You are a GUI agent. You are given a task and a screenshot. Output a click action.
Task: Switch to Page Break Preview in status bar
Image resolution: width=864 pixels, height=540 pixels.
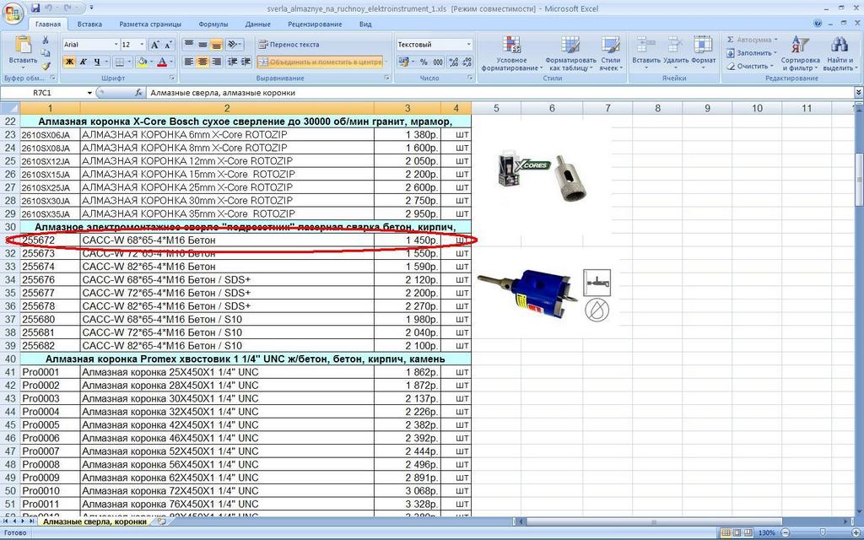[750, 533]
